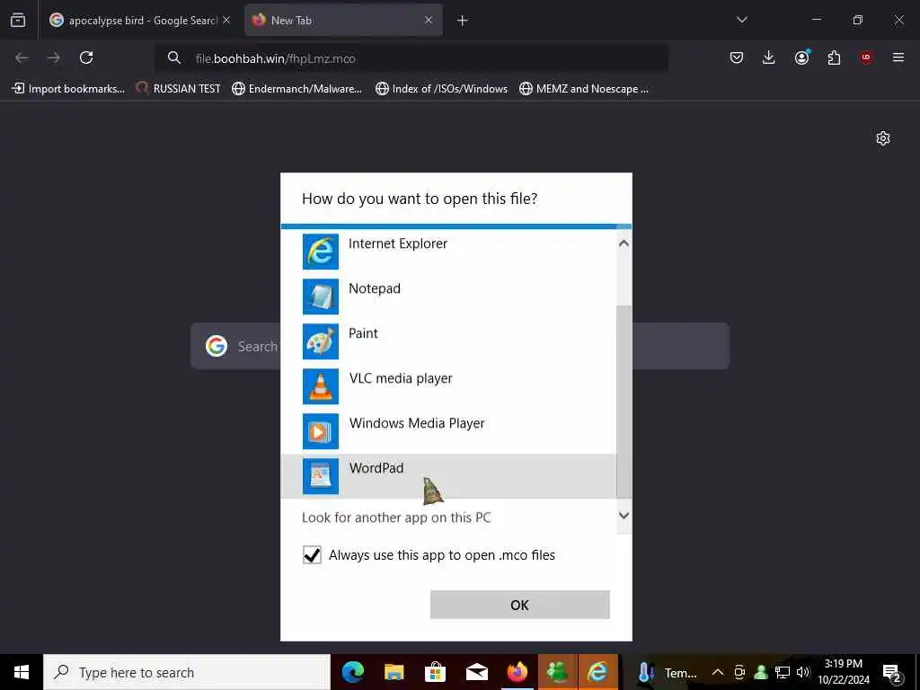This screenshot has width=920, height=690.
Task: Click the app list scrollbar thumb
Action: click(x=624, y=402)
